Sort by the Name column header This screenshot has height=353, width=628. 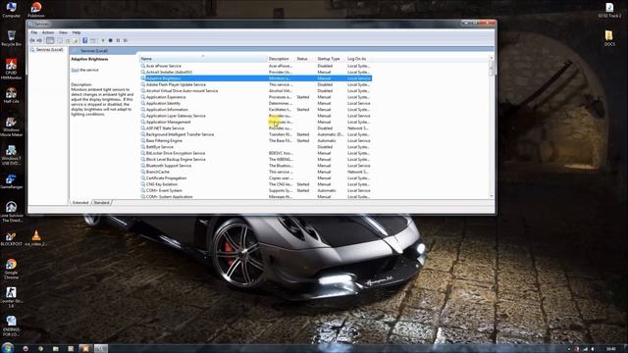click(x=203, y=59)
